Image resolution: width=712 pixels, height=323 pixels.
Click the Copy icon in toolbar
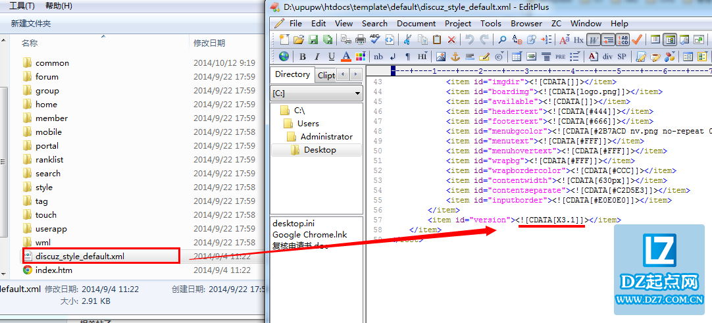pos(422,39)
